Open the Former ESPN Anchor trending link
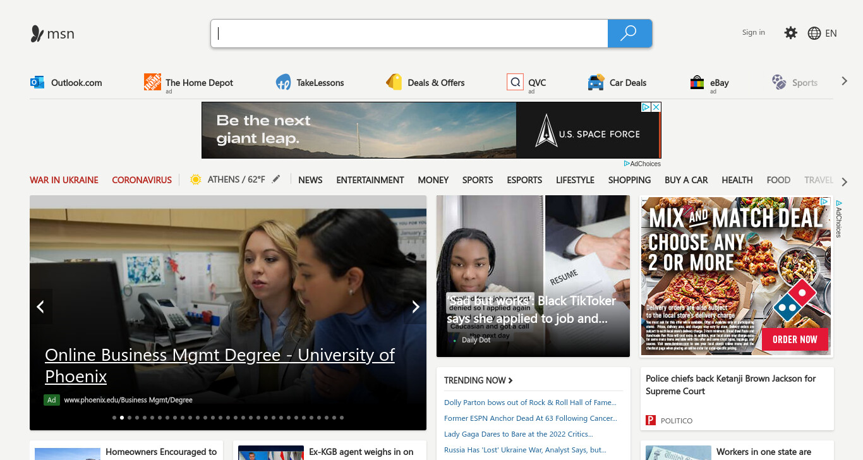The image size is (863, 460). pos(531,418)
